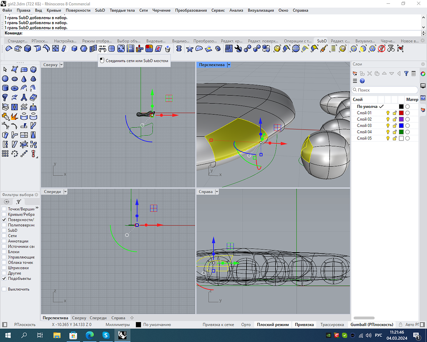
Task: Toggle visibility bulb of Слой 02
Action: (387, 119)
